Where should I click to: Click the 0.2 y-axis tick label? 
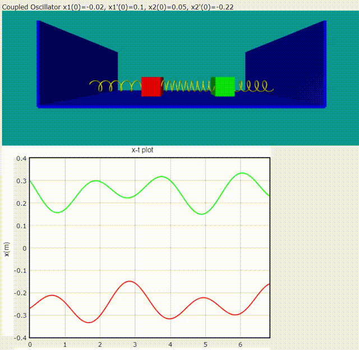(x=21, y=203)
